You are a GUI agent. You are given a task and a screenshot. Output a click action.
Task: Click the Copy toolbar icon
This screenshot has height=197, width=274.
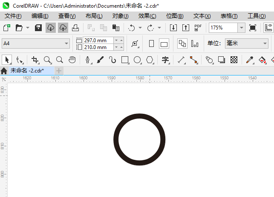click(x=104, y=28)
